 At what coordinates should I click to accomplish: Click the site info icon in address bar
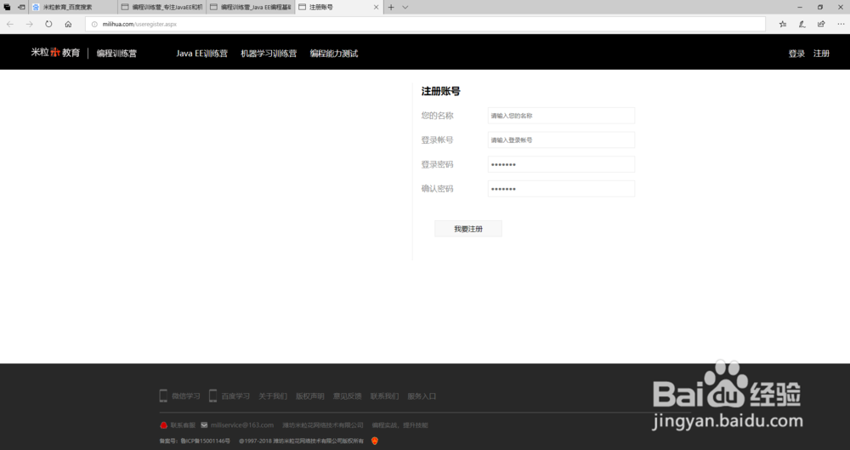point(94,24)
